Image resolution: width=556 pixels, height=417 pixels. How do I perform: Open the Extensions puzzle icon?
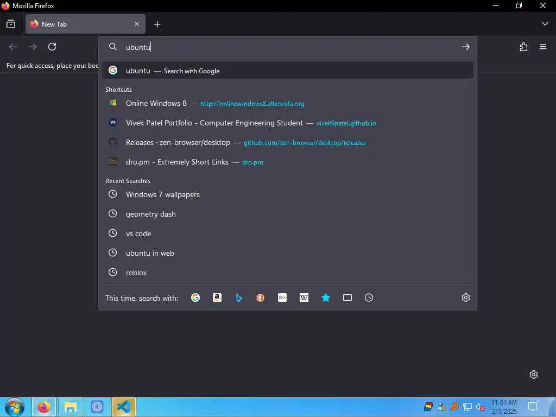point(523,47)
